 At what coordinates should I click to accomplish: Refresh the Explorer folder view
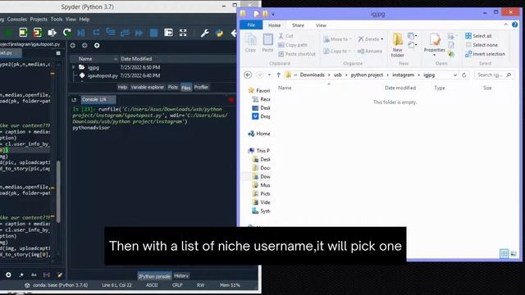click(x=464, y=75)
